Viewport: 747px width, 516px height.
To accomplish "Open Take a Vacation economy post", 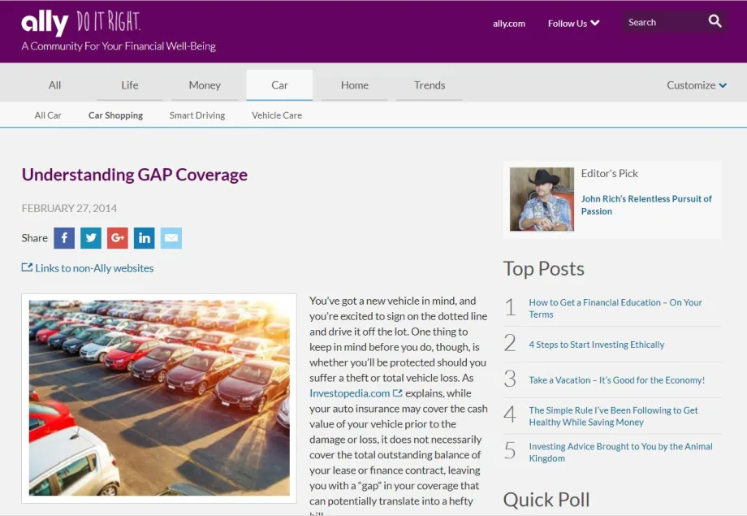I will pos(616,380).
